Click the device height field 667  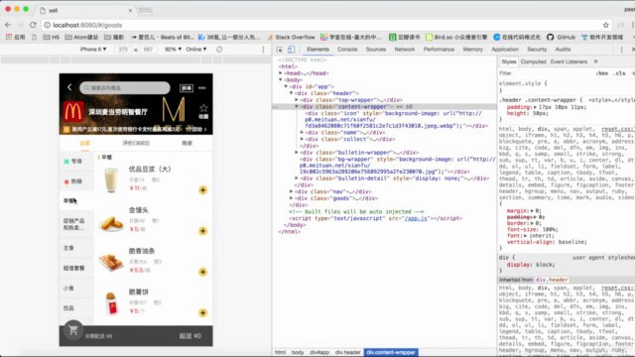point(148,50)
